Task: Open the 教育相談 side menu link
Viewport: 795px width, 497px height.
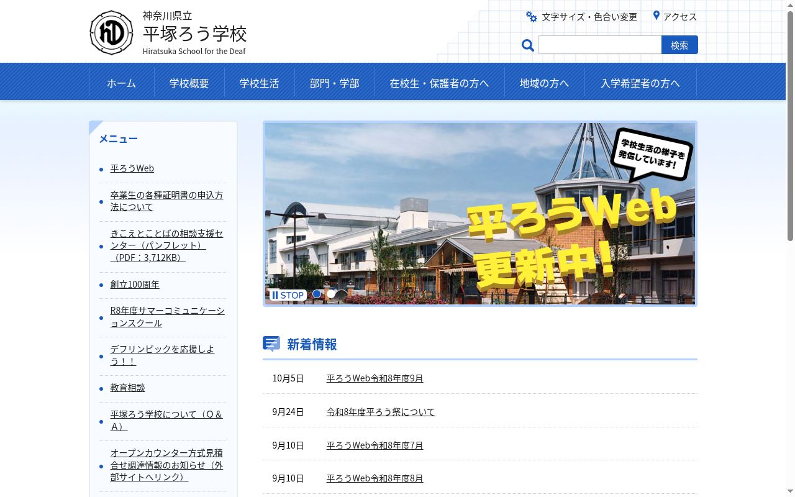Action: point(127,388)
